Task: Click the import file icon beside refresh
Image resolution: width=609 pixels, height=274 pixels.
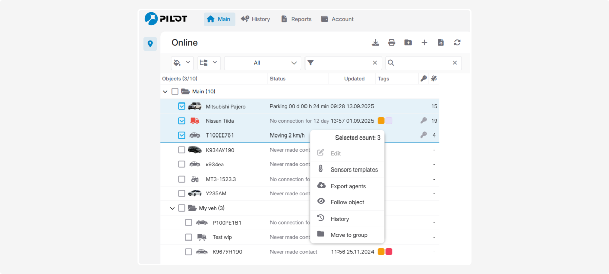Action: coord(441,43)
